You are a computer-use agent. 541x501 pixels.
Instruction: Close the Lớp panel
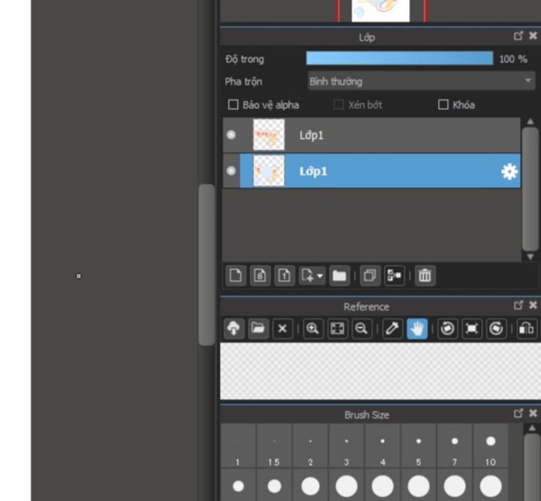click(533, 36)
